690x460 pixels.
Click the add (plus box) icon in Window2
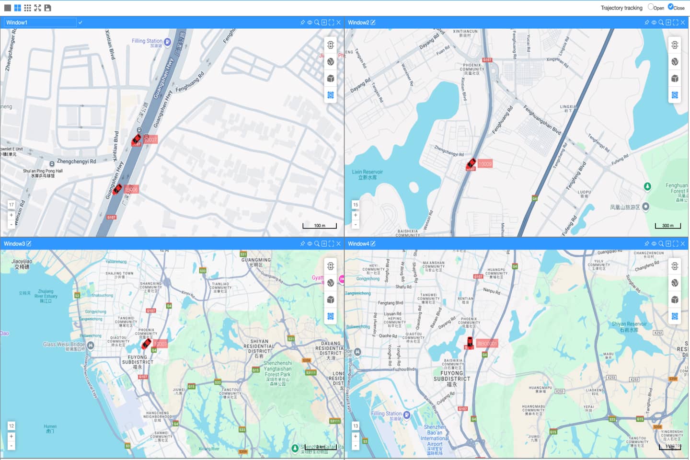click(668, 23)
